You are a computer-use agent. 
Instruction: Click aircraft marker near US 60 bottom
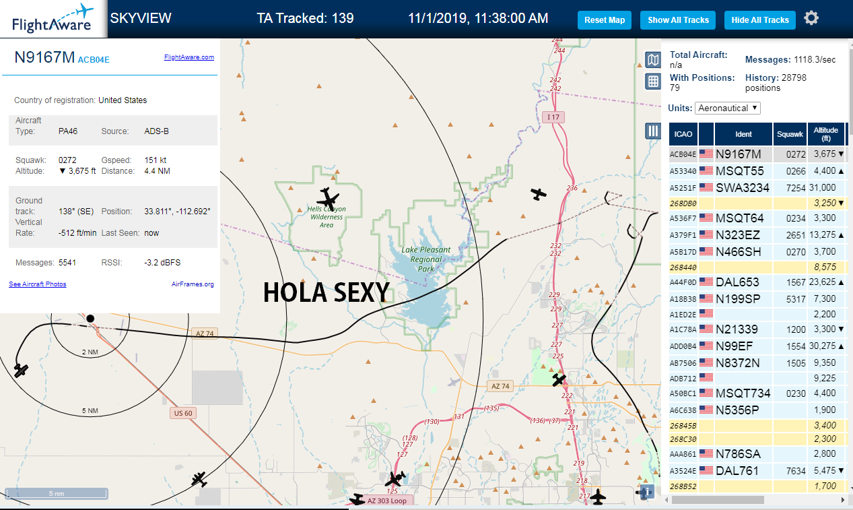click(199, 479)
